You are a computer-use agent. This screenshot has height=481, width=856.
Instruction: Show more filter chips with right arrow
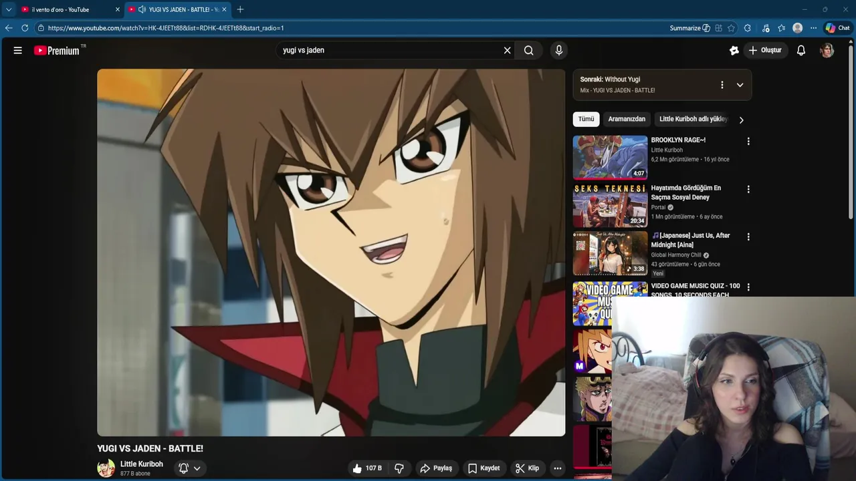[741, 120]
